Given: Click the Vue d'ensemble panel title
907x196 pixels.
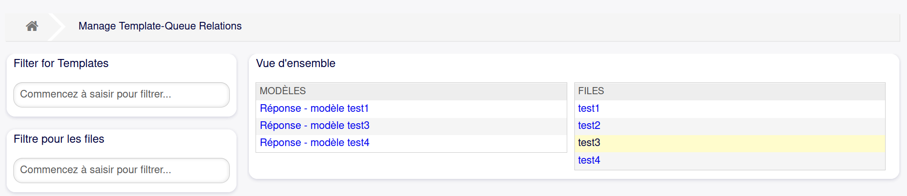Looking at the screenshot, I should pos(296,63).
